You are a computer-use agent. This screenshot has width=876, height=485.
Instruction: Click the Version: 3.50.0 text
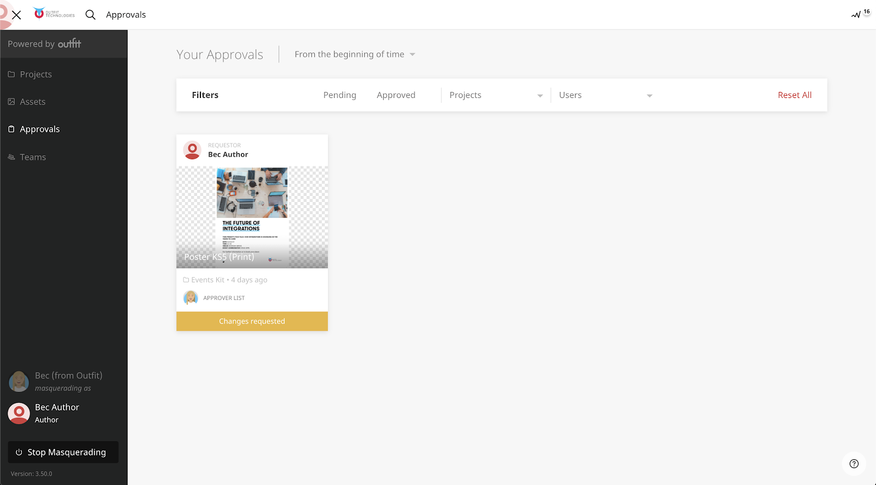[31, 474]
